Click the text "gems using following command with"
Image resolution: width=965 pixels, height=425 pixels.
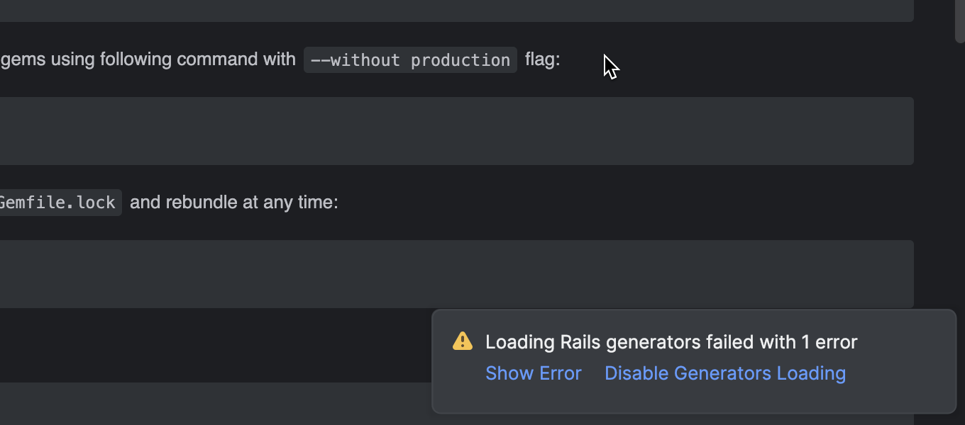(148, 59)
